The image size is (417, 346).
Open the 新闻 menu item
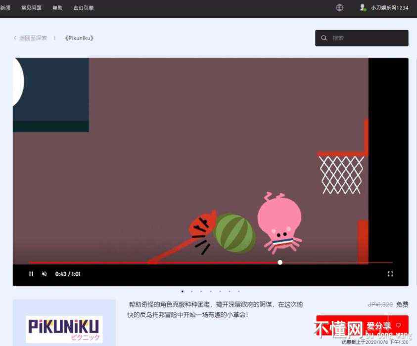click(5, 8)
